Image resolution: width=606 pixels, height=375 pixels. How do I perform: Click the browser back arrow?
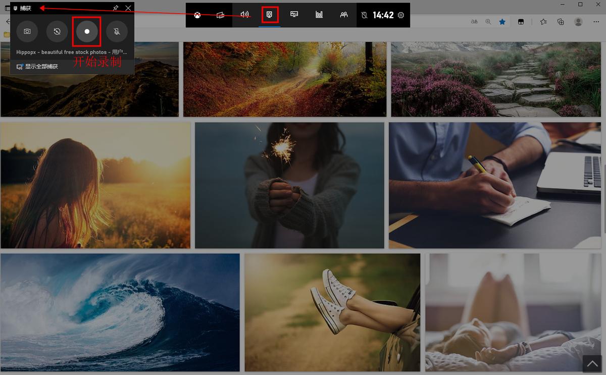coord(8,22)
